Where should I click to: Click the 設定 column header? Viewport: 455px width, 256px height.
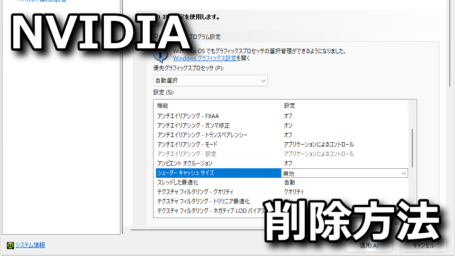(x=344, y=106)
